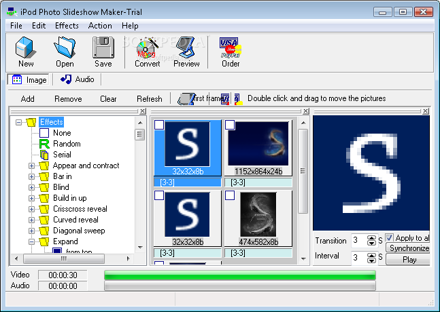Image resolution: width=440 pixels, height=312 pixels.
Task: Collapse the Expand effects folder
Action: (x=31, y=241)
